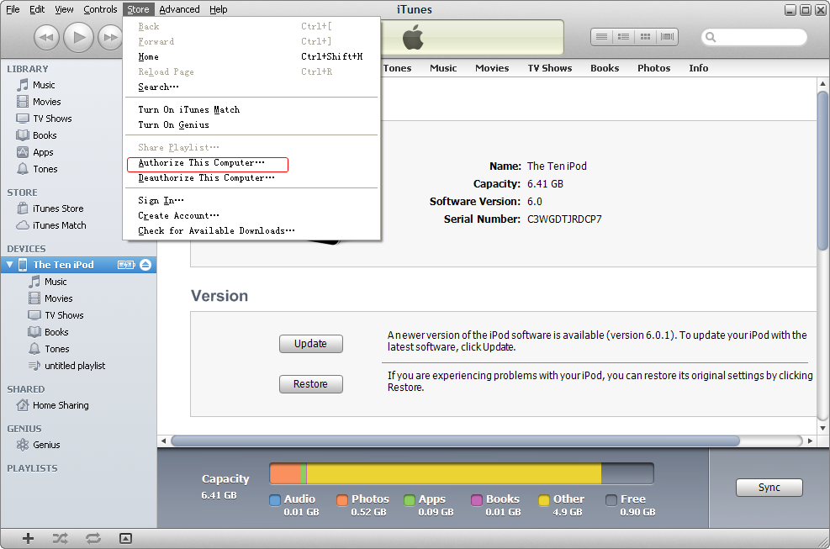The image size is (830, 549).
Task: Switch to the Movies device tab
Action: (x=492, y=68)
